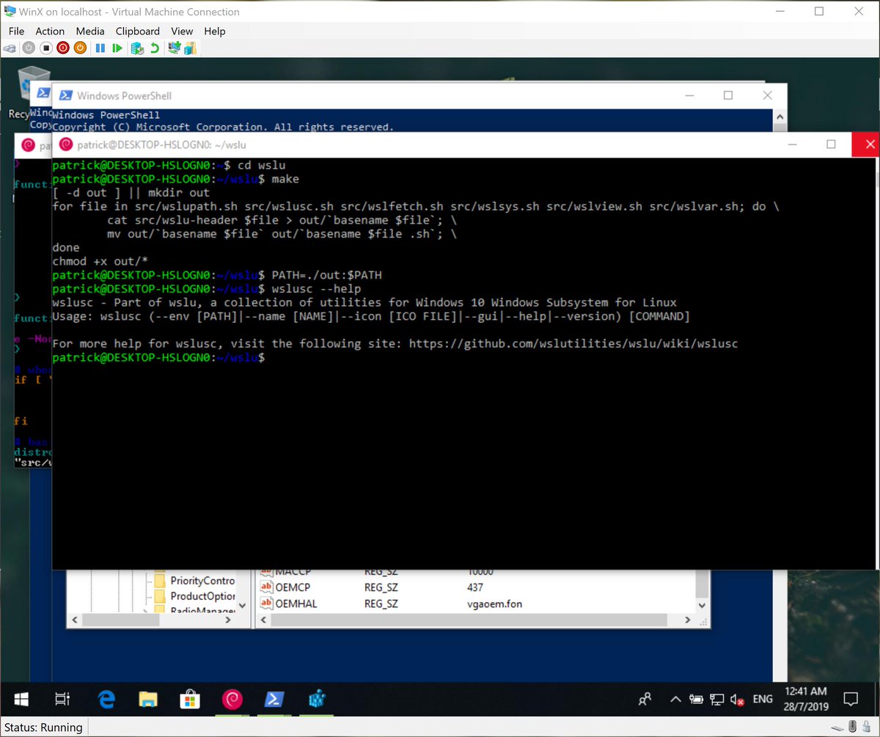Click the lock indicator in the status bar

pos(867,727)
